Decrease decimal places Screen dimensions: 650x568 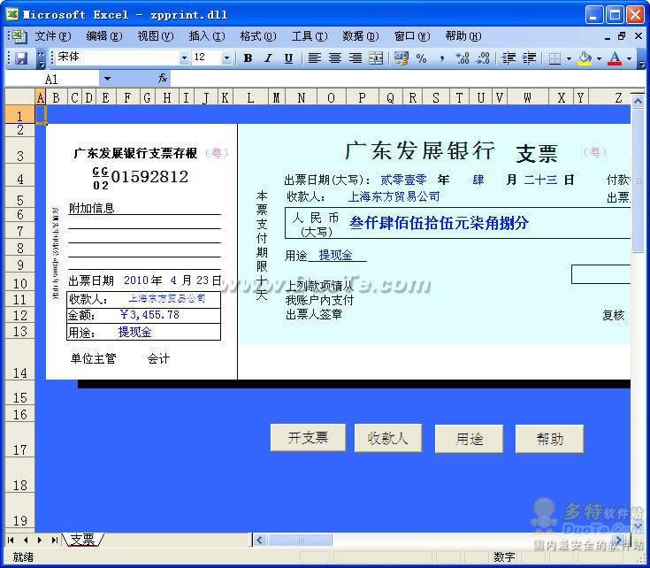click(483, 58)
